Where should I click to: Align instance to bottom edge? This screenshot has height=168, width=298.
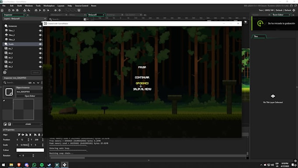click(x=27, y=135)
